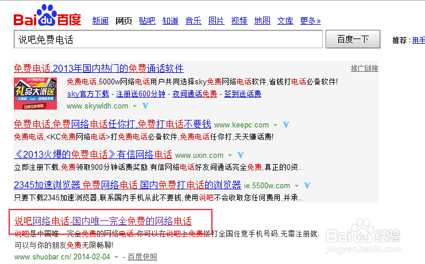Screen dimensions: 425x264
Task: Click the snippet starting 只要下载2345加速浏览器
Action: pyautogui.click(x=159, y=198)
